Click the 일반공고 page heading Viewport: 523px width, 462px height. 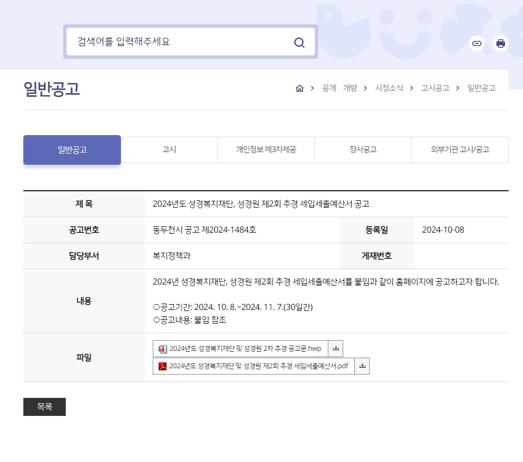coord(51,89)
